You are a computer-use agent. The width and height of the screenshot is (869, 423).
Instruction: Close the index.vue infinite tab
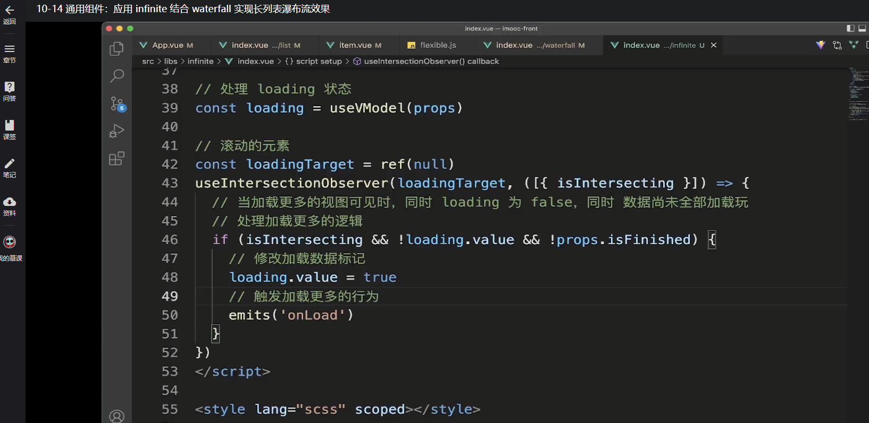pos(714,45)
